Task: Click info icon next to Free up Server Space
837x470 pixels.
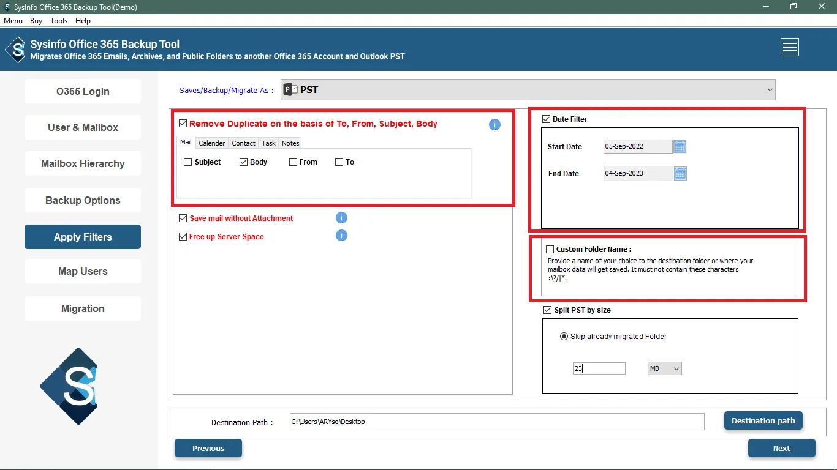Action: coord(342,236)
